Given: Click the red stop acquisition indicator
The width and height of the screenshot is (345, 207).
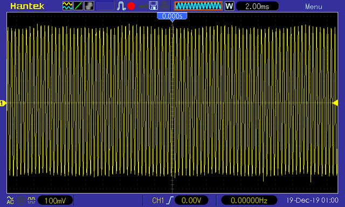Looking at the screenshot, I should tap(131, 6).
